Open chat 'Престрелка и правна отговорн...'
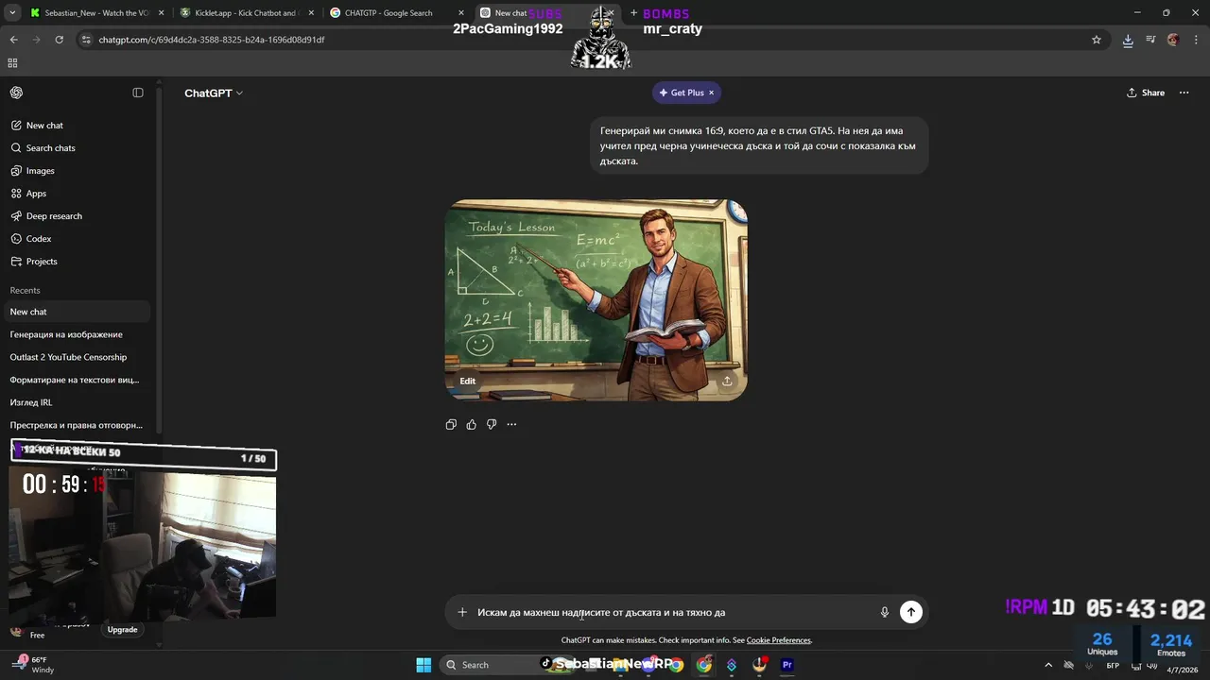The width and height of the screenshot is (1210, 680). pos(78,425)
